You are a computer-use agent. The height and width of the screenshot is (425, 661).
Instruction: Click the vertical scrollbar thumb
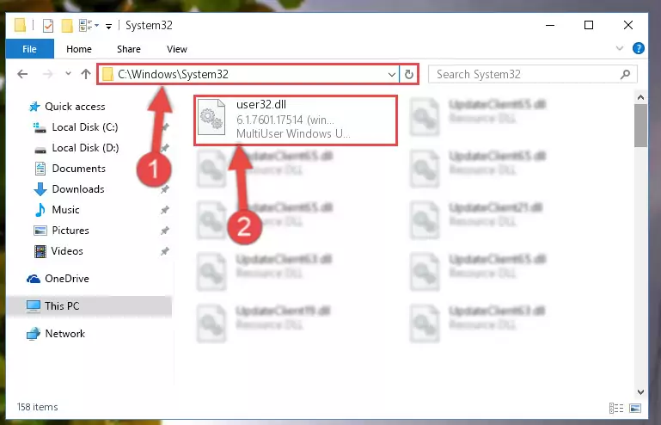click(x=640, y=126)
